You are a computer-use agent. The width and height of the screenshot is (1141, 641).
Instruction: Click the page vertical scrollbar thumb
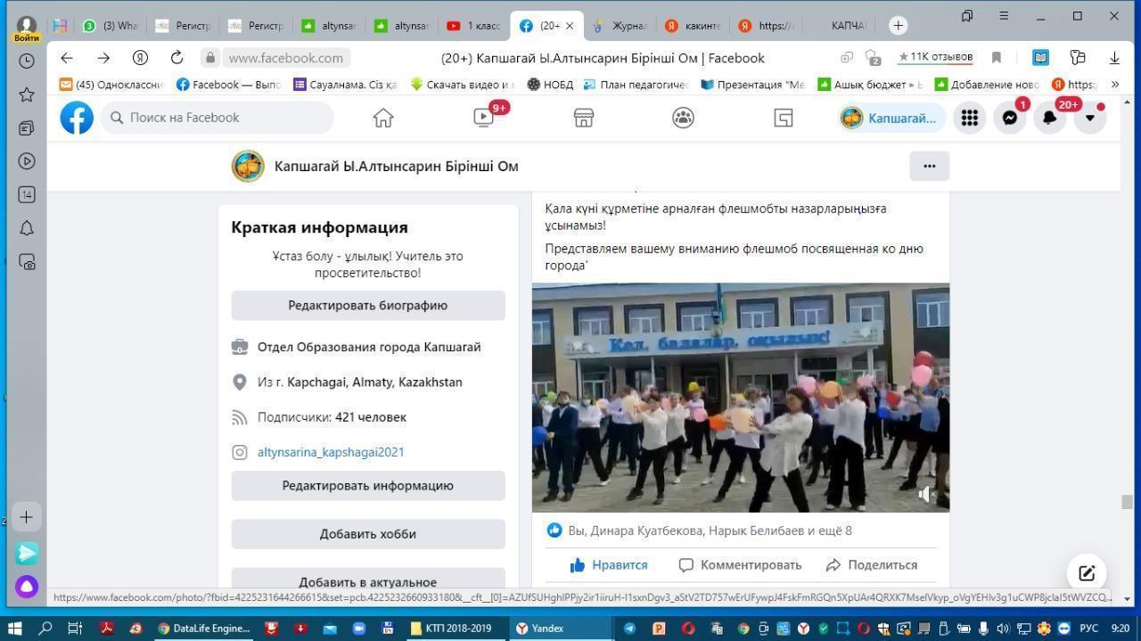point(1127,502)
